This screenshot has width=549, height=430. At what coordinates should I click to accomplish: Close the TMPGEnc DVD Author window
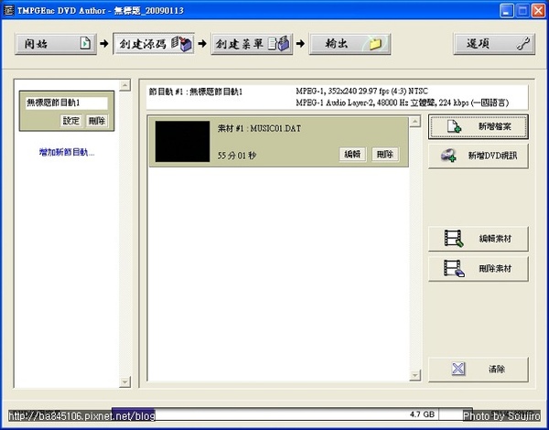pos(538,11)
